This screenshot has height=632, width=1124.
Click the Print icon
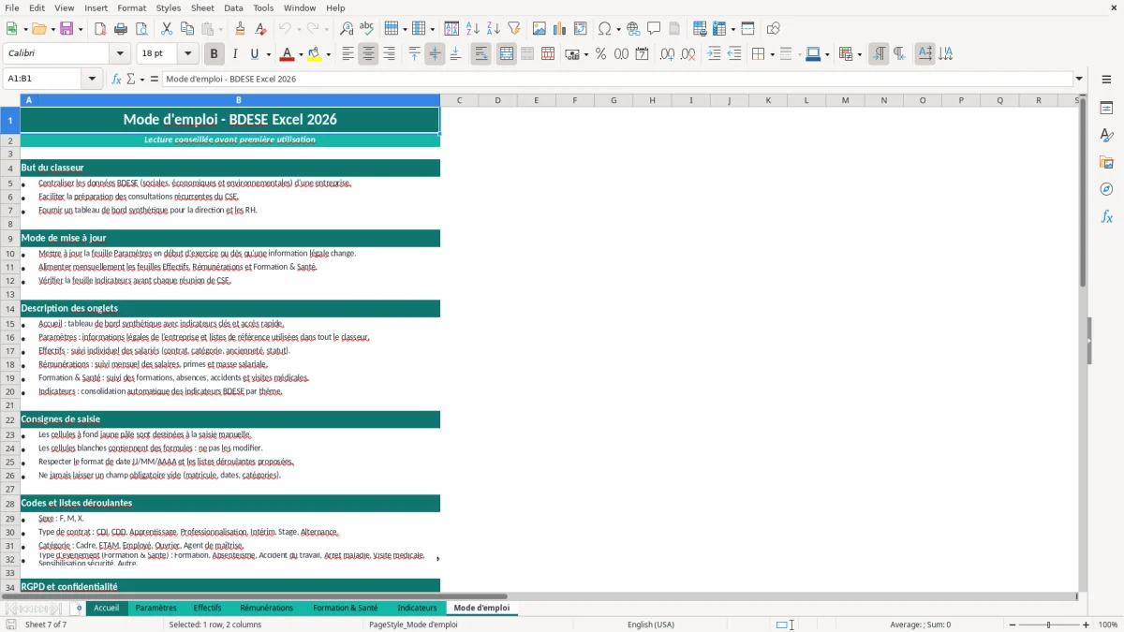pos(121,29)
